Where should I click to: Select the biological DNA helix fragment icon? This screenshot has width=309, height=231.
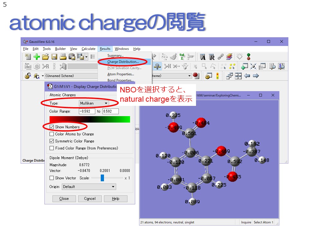(x=54, y=66)
